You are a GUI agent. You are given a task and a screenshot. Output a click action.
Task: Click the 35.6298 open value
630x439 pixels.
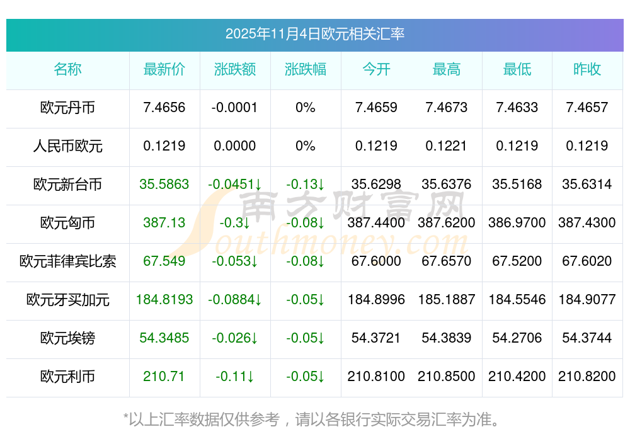click(376, 185)
